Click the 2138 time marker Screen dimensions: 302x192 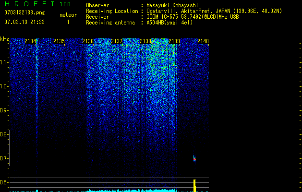pyautogui.click(x=145, y=41)
